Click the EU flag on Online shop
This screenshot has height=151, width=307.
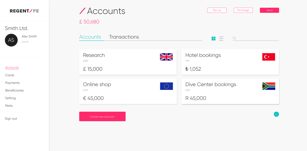166,86
